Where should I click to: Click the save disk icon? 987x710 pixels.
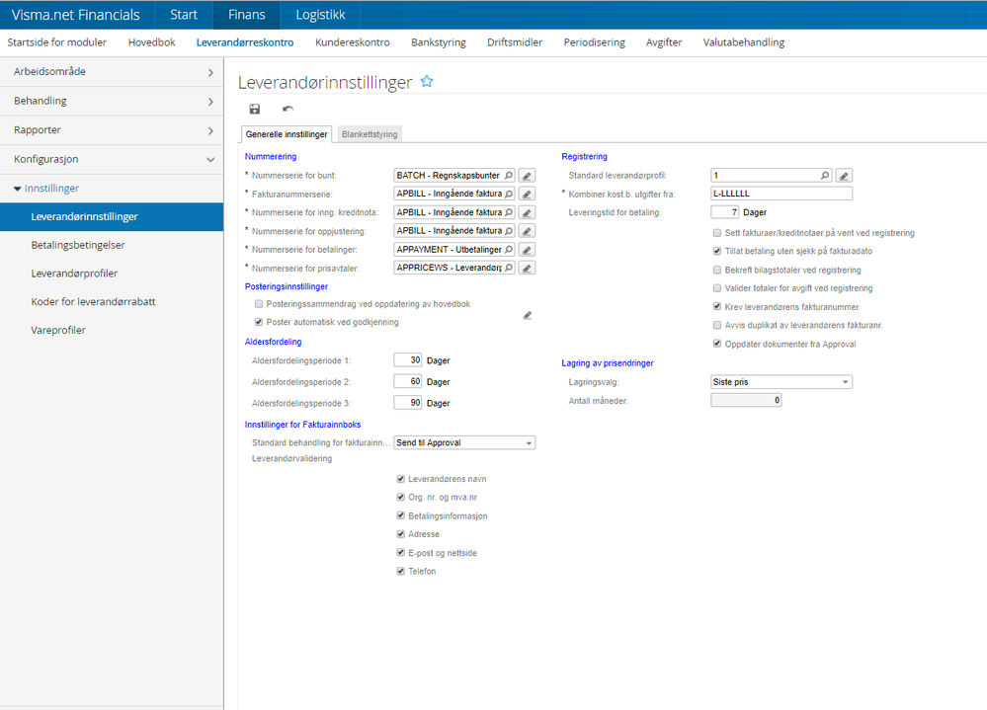[x=255, y=109]
